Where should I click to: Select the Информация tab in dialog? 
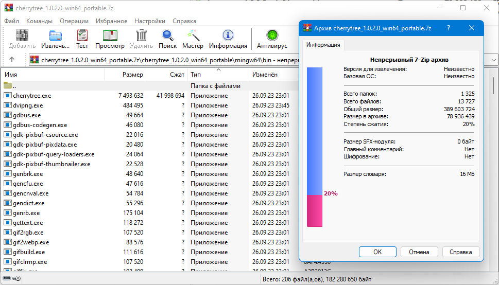tap(323, 45)
